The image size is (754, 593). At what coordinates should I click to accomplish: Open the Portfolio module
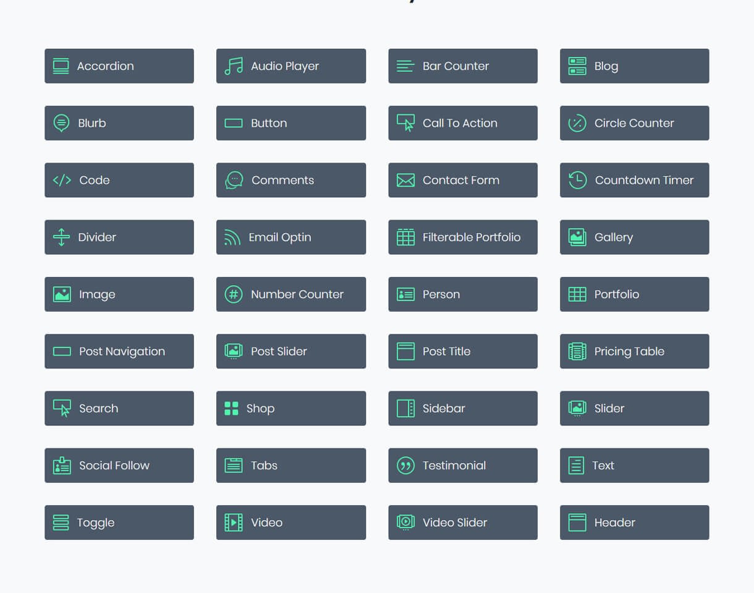click(635, 294)
